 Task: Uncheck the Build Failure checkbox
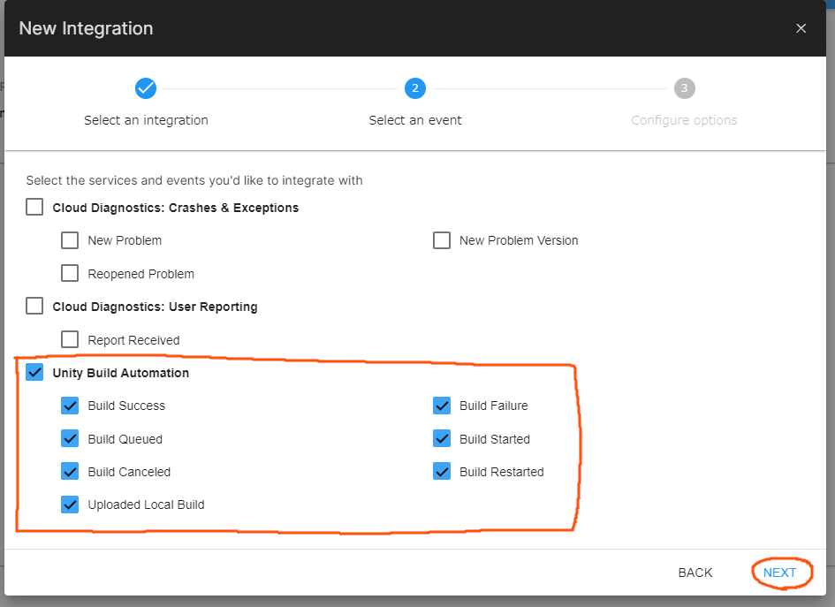[x=442, y=406]
